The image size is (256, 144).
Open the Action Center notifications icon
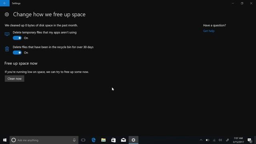point(250,140)
